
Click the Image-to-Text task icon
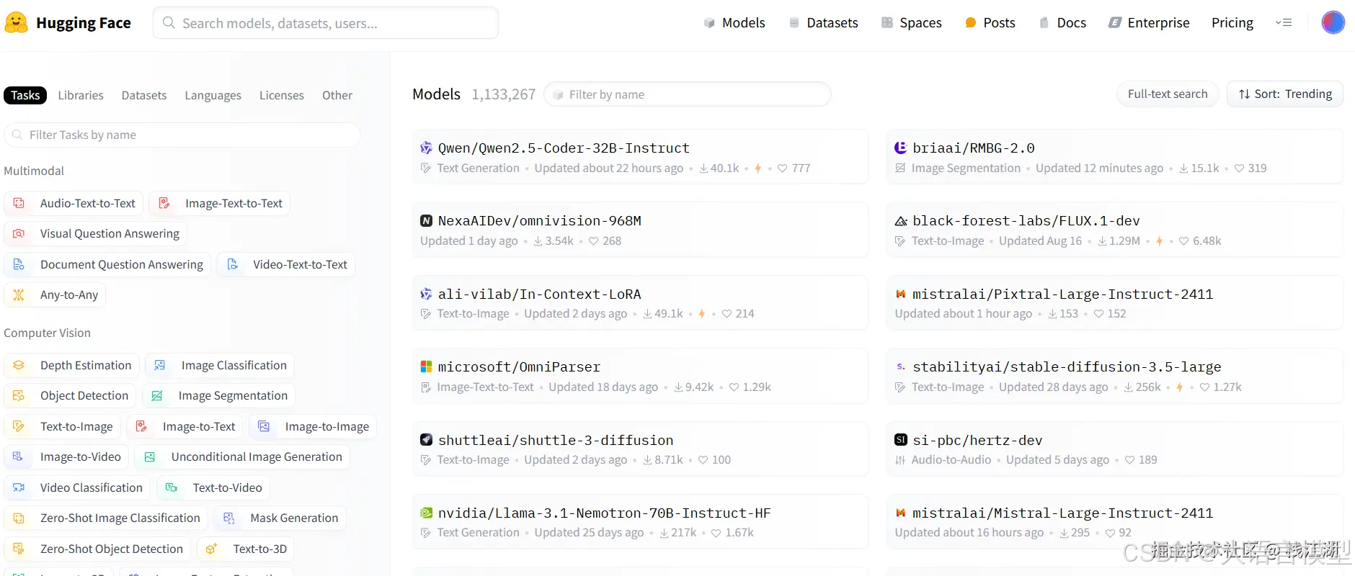(142, 427)
